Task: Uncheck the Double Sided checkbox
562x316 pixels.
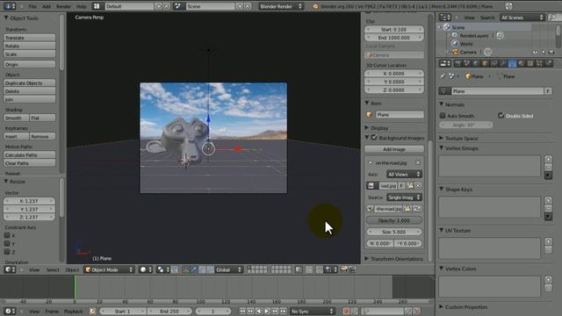Action: point(501,115)
